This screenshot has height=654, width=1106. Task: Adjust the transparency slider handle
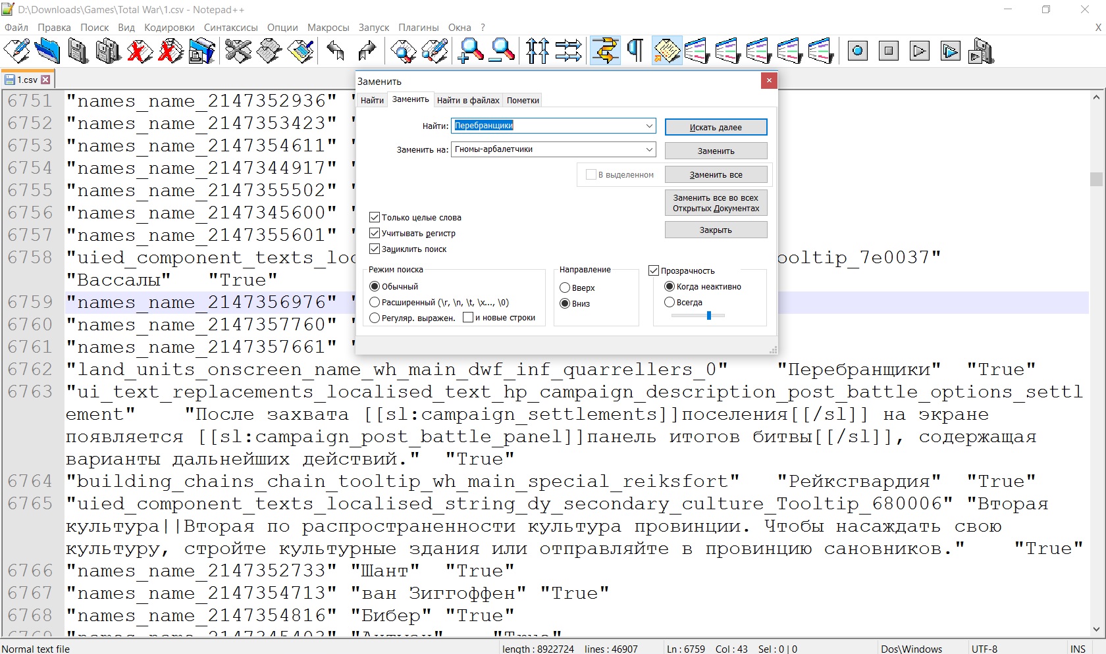(x=709, y=315)
